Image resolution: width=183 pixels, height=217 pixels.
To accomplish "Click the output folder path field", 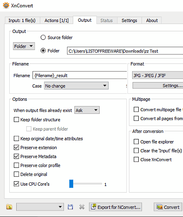I will pyautogui.click(x=125, y=51).
